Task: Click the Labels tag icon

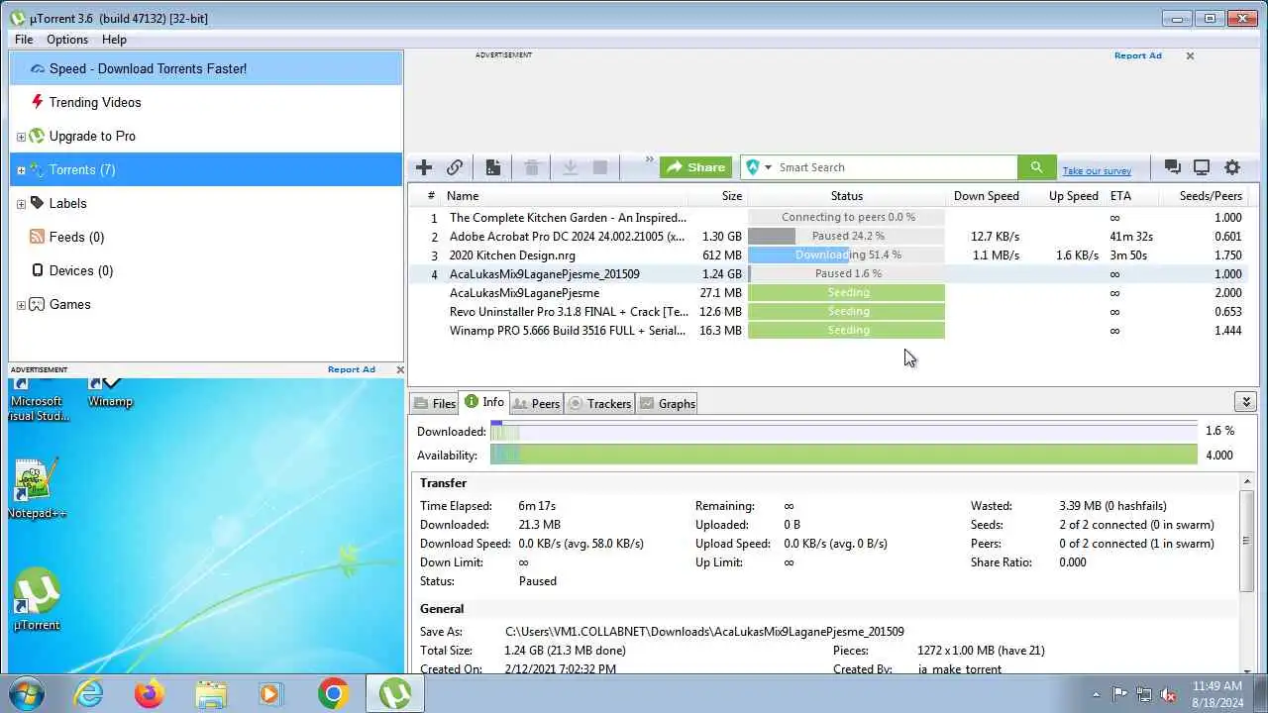Action: pyautogui.click(x=37, y=203)
